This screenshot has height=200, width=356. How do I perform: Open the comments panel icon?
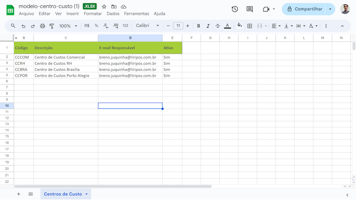[250, 9]
